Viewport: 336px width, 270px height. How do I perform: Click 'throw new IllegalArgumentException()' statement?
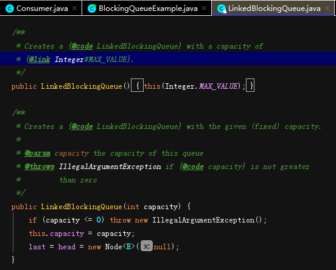coord(188,220)
